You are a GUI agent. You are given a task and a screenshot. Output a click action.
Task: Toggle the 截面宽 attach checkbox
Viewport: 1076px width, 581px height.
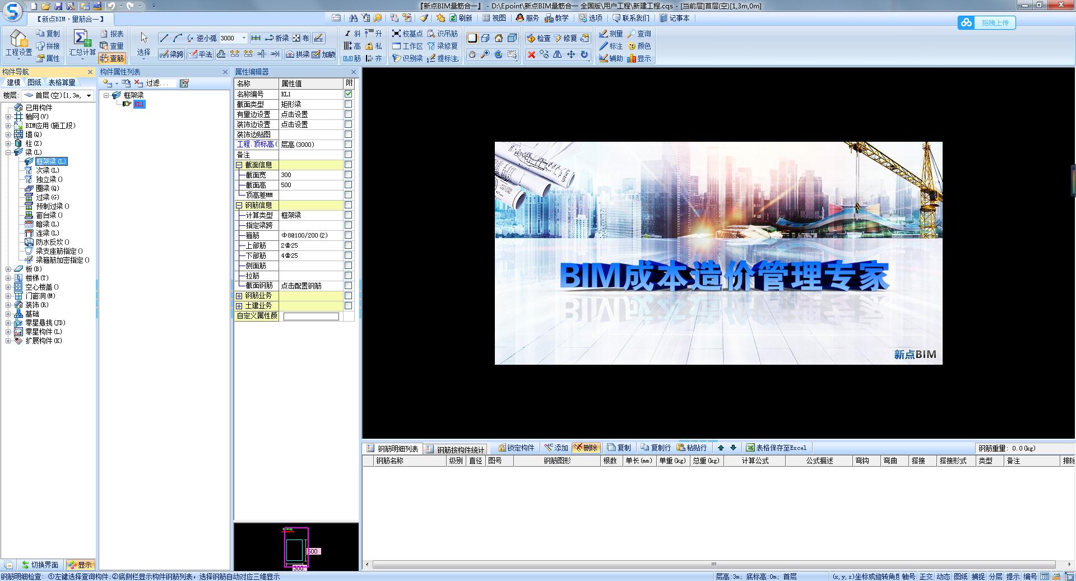(x=348, y=175)
